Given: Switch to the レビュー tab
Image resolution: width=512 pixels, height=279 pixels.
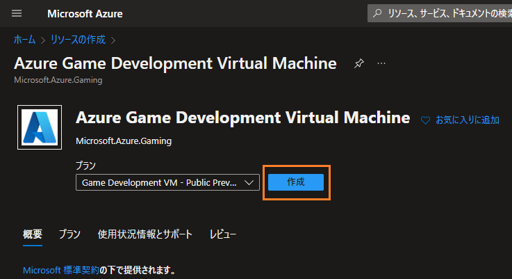Looking at the screenshot, I should tap(223, 234).
